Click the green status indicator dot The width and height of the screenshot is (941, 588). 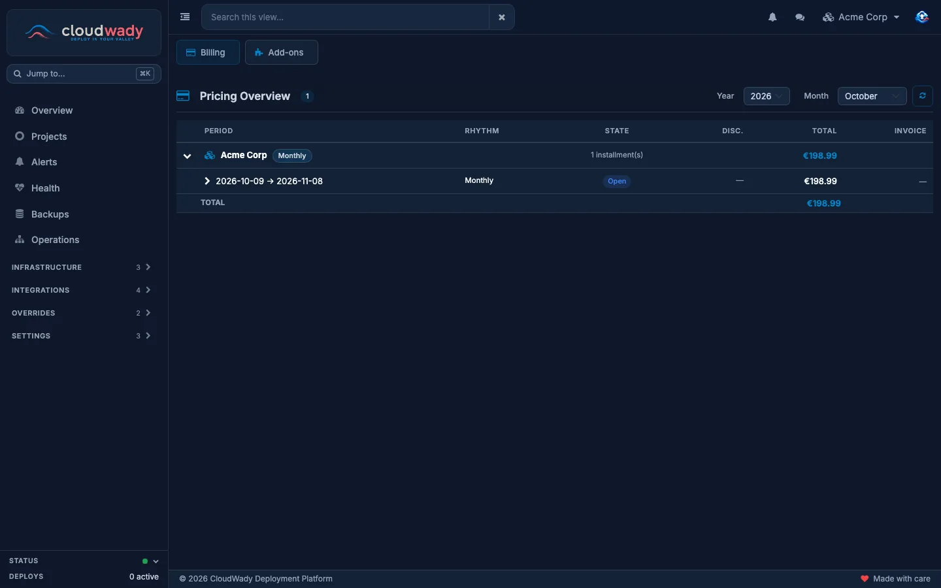145,561
